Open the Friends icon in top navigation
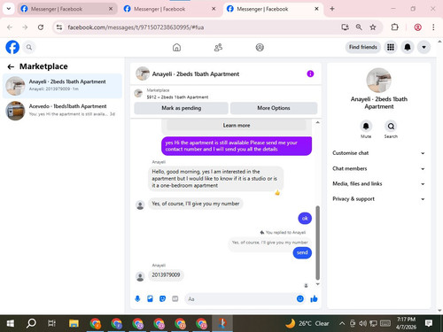This screenshot has height=332, width=443. click(218, 47)
